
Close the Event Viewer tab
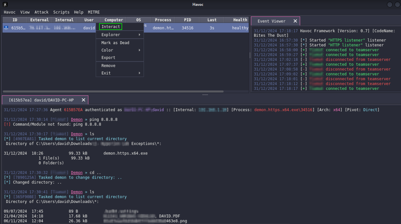pyautogui.click(x=295, y=21)
